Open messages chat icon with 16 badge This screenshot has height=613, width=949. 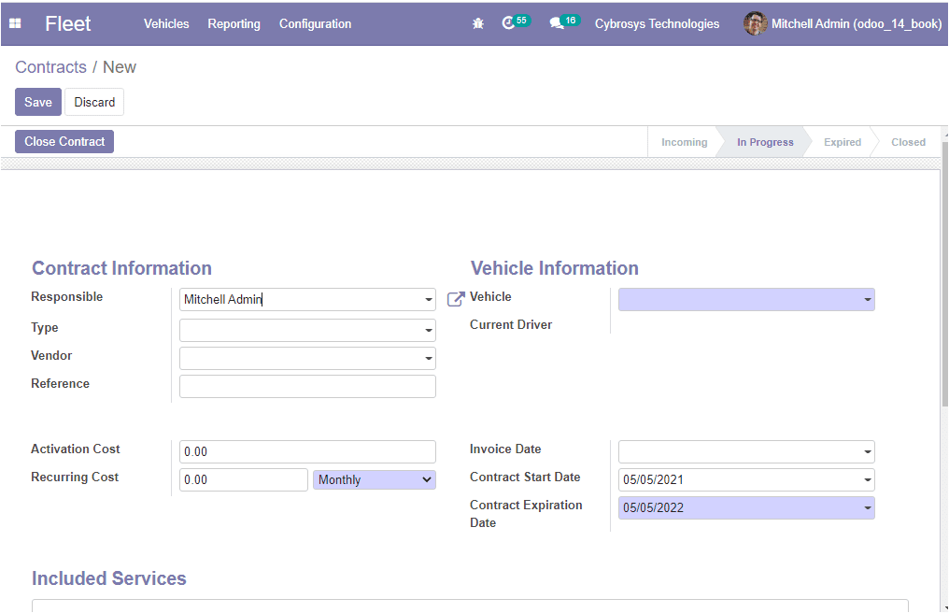[x=564, y=23]
